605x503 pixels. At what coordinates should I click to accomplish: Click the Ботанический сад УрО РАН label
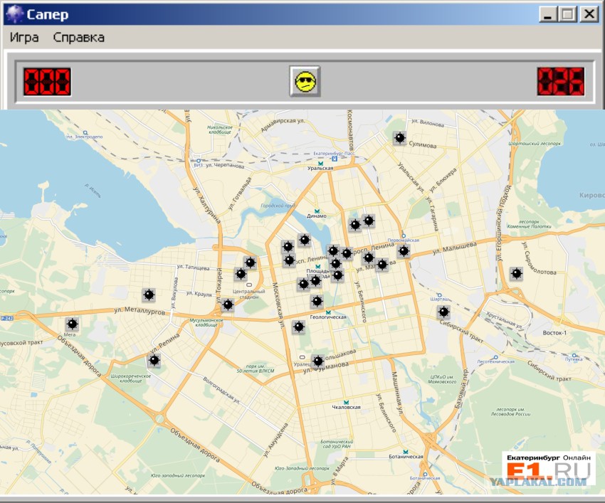pyautogui.click(x=337, y=444)
